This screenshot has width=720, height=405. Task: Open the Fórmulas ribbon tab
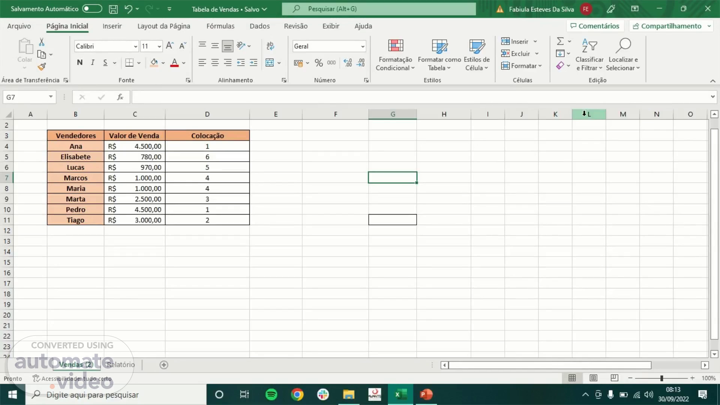click(220, 26)
